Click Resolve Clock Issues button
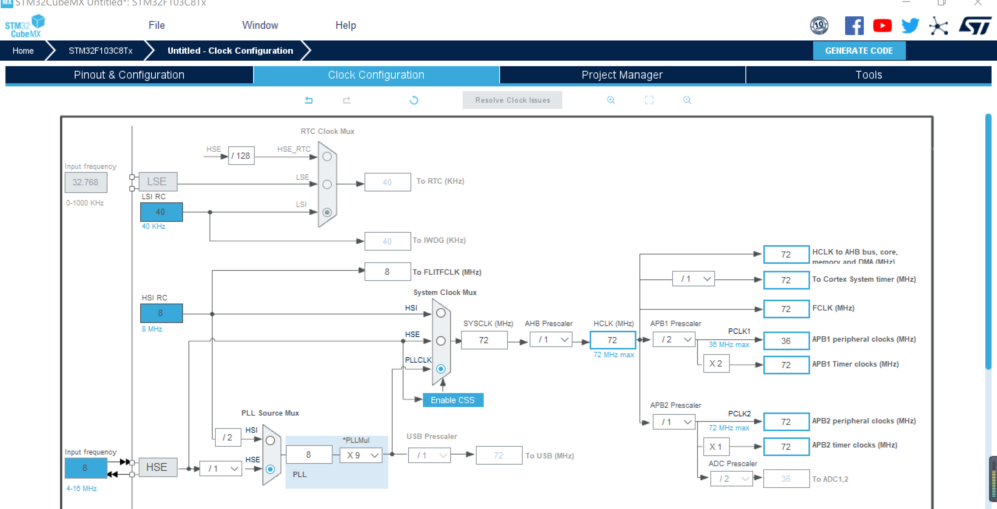 (513, 100)
